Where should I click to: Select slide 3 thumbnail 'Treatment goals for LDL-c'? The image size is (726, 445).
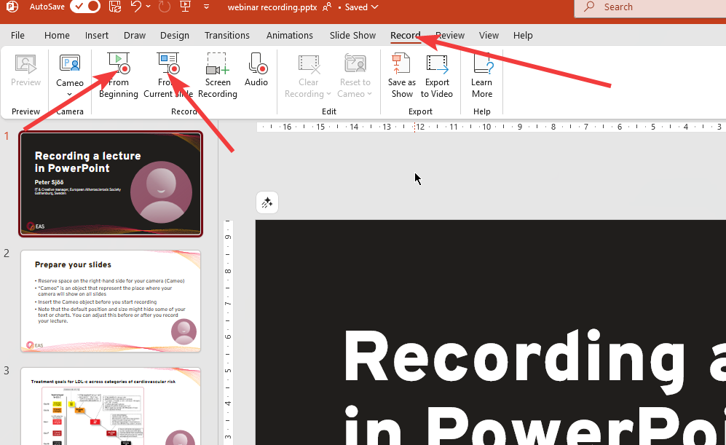[111, 406]
